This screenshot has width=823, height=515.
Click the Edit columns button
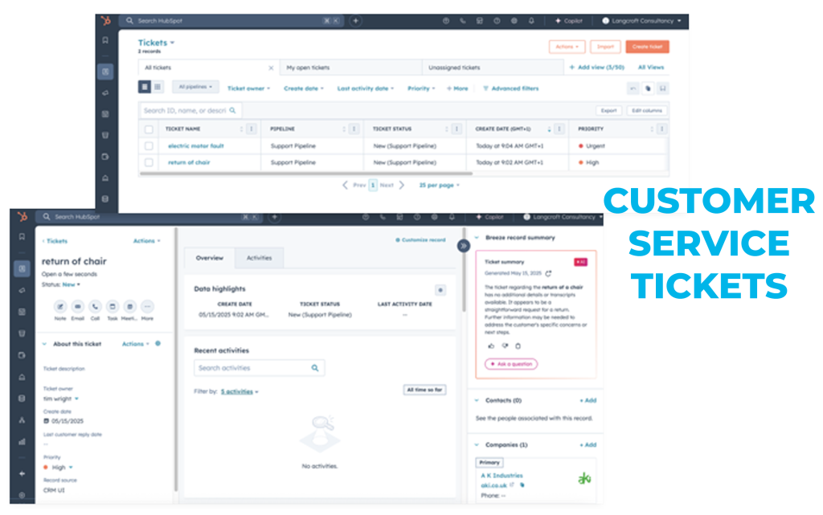(x=647, y=111)
